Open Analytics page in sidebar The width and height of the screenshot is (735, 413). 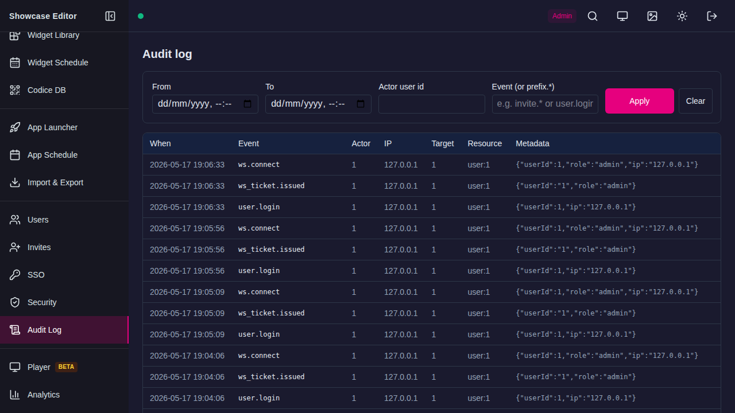pos(64,395)
